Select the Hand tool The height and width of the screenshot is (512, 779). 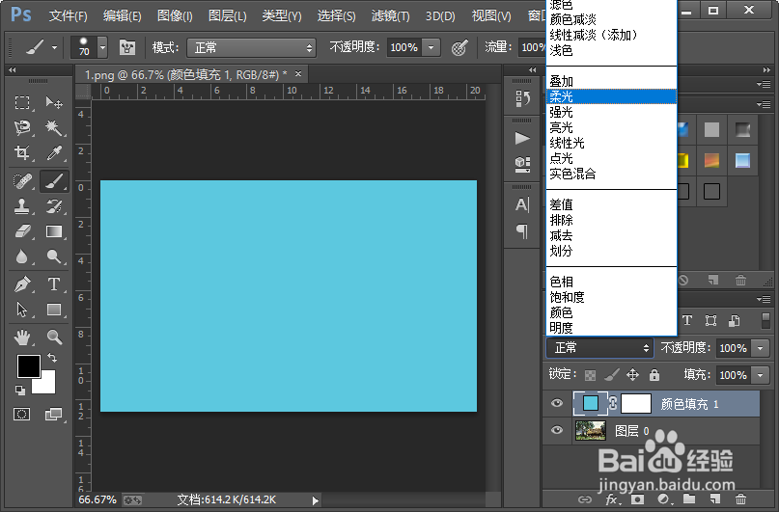22,337
